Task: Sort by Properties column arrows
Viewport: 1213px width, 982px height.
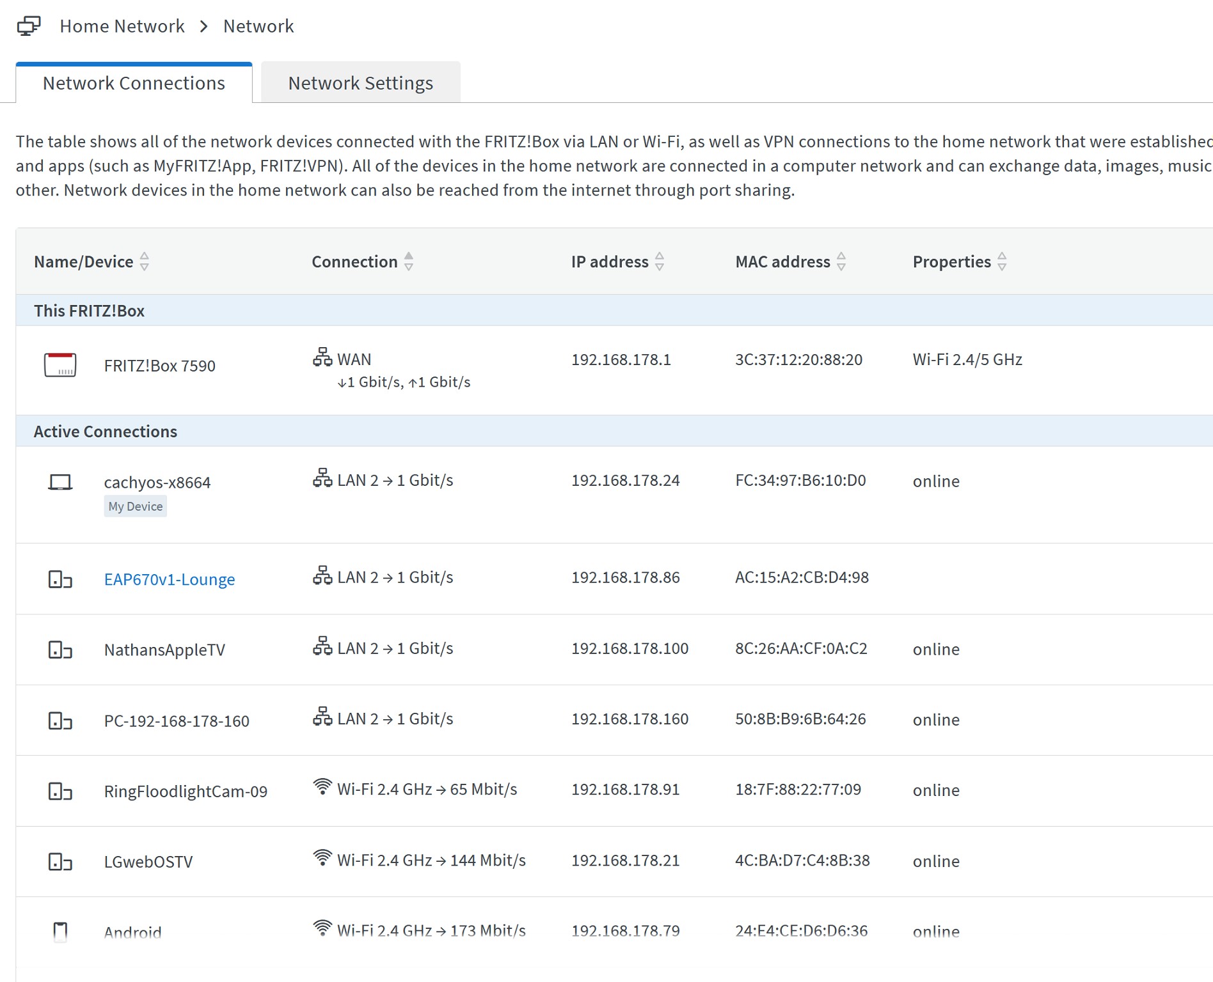Action: (x=1002, y=261)
